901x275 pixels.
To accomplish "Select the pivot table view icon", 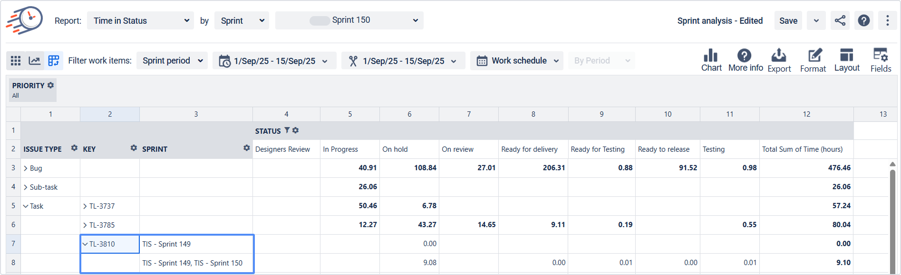I will pyautogui.click(x=54, y=61).
